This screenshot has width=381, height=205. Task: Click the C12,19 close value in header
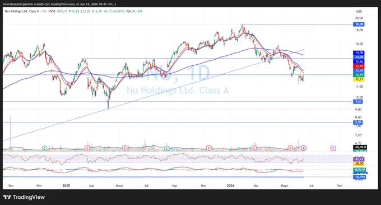(97, 11)
